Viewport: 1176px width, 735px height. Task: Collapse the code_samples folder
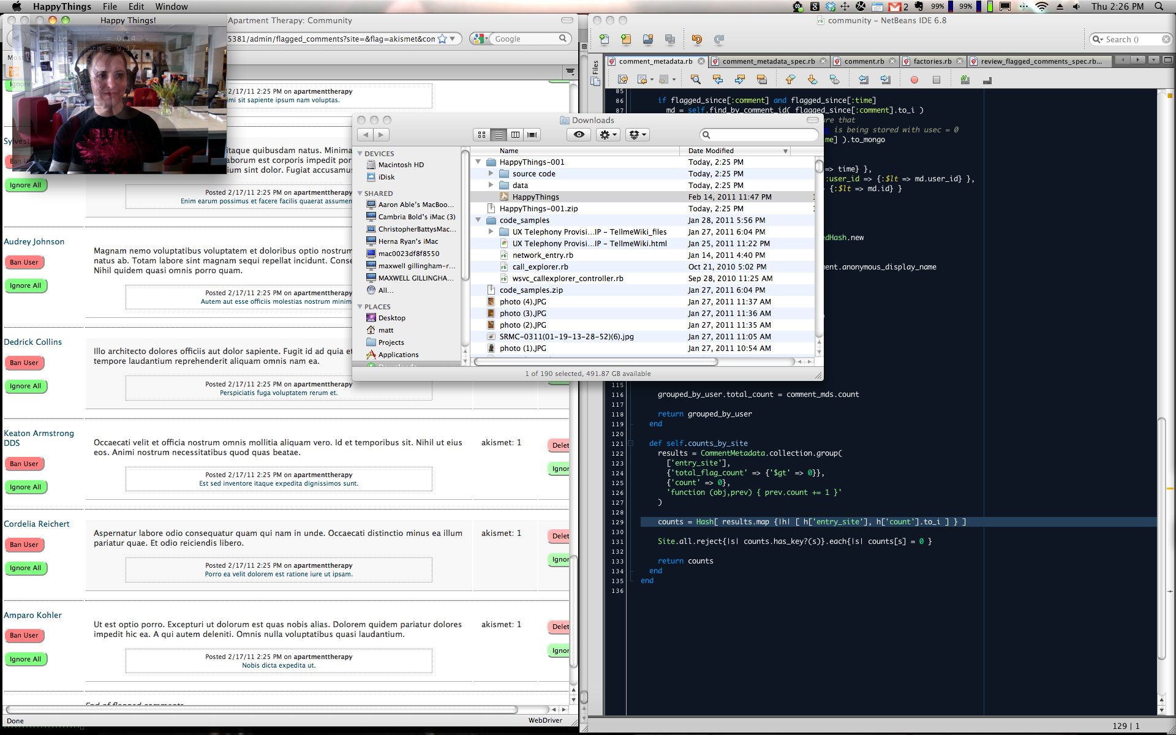click(478, 221)
